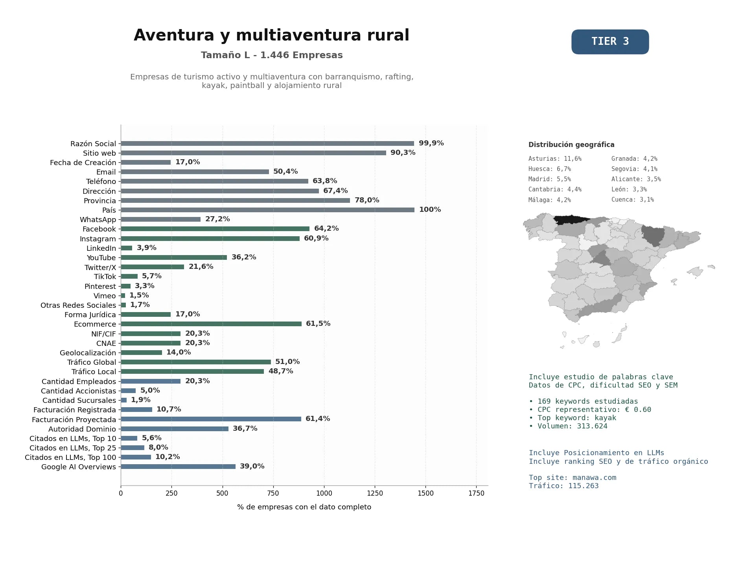Screen dimensions: 755x566
Task: Click the 'Cantidad Empleados' label
Action: tap(79, 382)
